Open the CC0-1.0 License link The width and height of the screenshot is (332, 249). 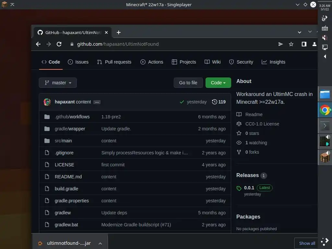tap(258, 124)
